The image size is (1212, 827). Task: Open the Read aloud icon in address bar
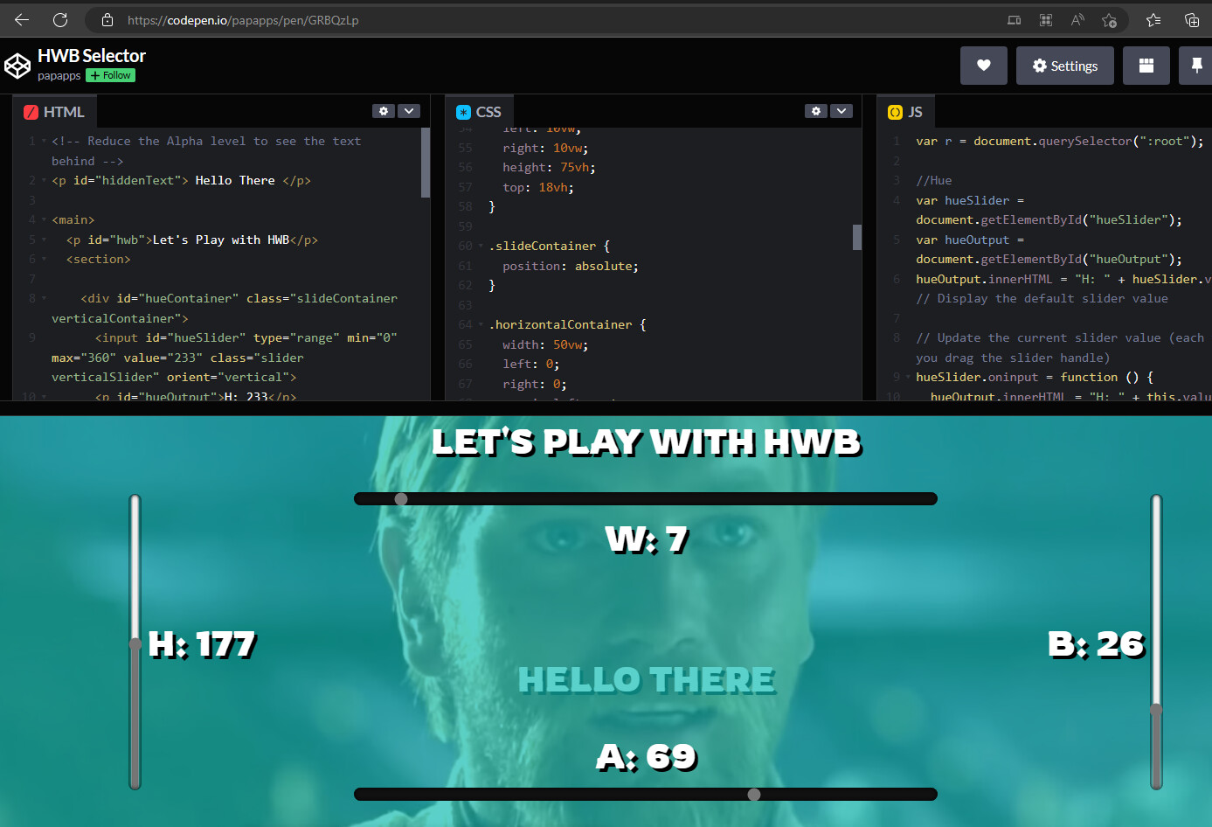coord(1077,19)
